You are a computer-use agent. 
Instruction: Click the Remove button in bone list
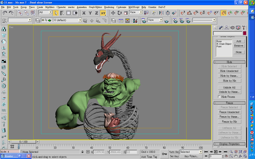pos(238,46)
